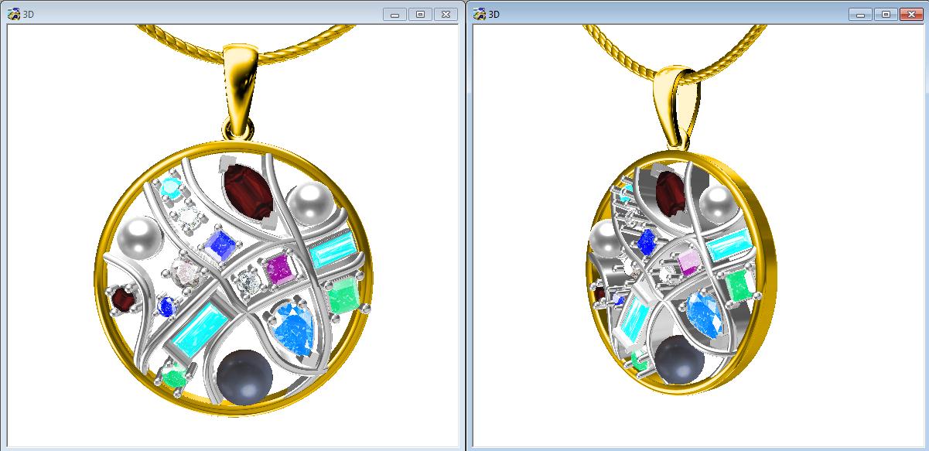Maximize the left 3D window
Viewport: 929px width, 451px height.
pyautogui.click(x=420, y=14)
